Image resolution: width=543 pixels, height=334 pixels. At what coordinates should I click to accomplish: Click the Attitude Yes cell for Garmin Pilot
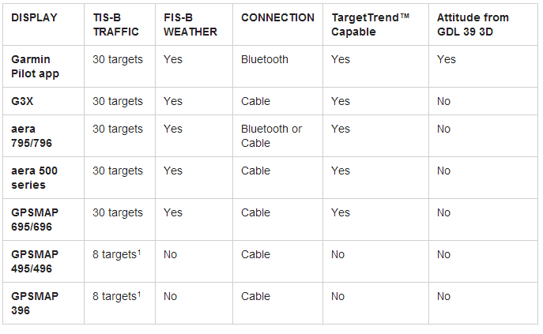447,59
